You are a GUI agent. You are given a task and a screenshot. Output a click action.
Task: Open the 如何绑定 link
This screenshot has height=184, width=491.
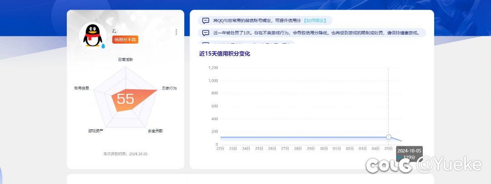(x=315, y=20)
